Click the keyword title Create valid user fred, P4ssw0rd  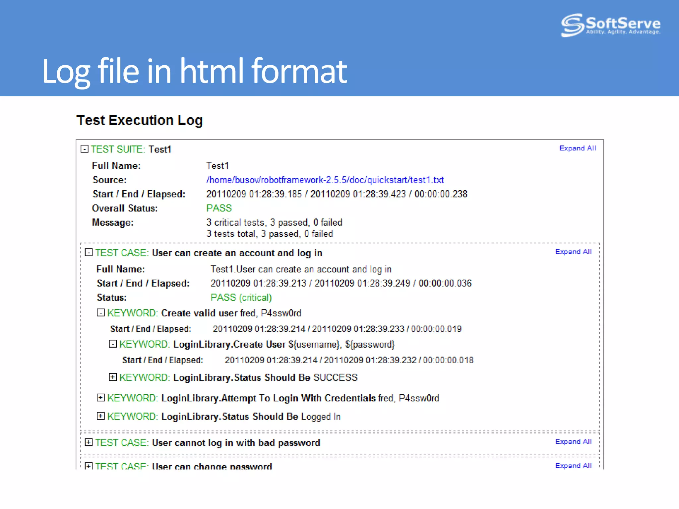click(x=204, y=313)
